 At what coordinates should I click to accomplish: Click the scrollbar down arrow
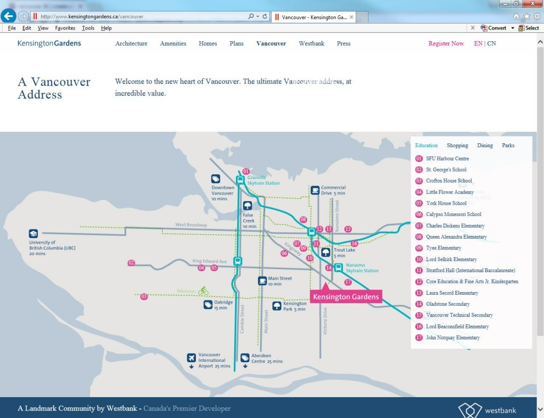[540, 409]
